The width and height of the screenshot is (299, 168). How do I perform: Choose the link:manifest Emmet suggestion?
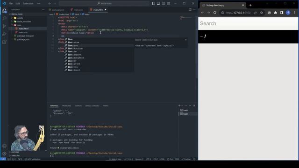(99, 58)
